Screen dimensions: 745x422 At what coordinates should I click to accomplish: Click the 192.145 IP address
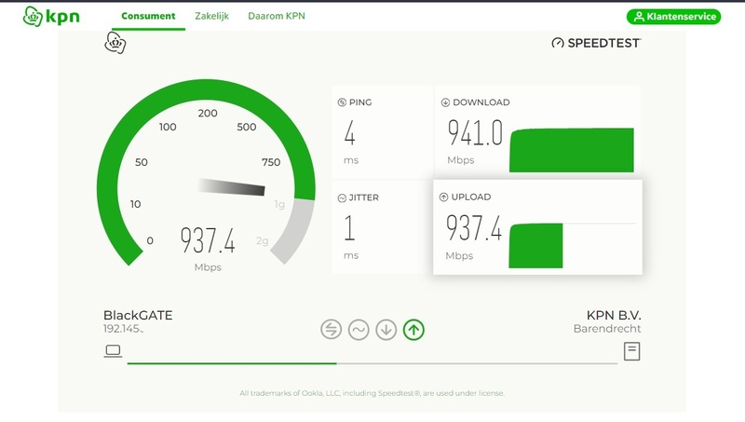click(x=123, y=329)
